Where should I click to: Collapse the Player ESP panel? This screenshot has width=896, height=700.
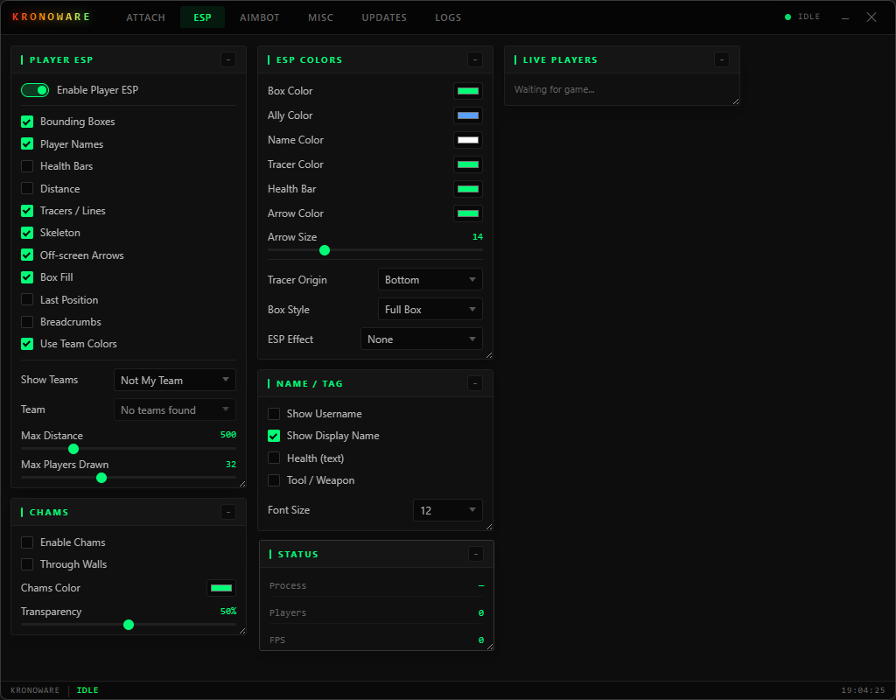tap(228, 59)
